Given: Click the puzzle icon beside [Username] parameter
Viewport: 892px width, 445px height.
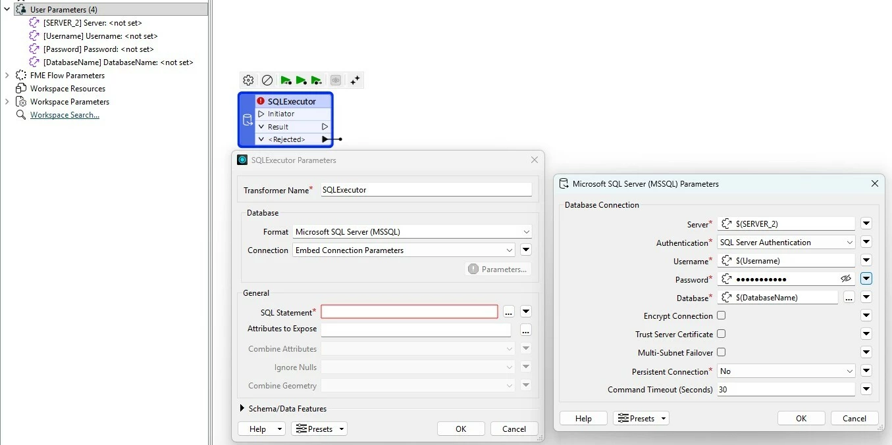Looking at the screenshot, I should coord(34,35).
